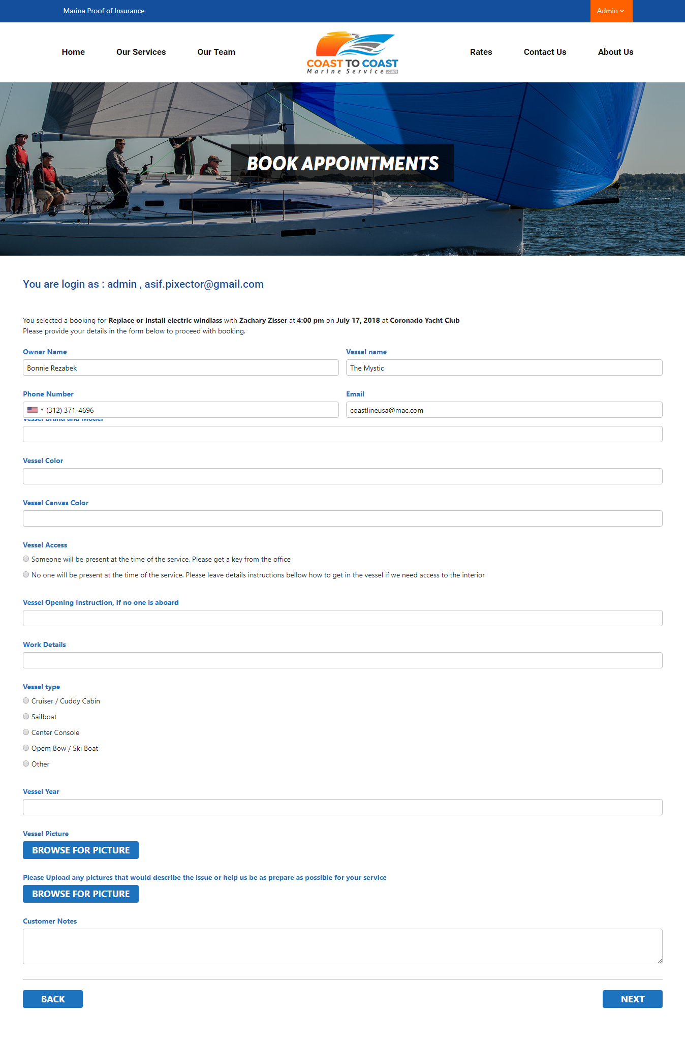685x1042 pixels.
Task: Select 'Someone will be present' vessel access
Action: pyautogui.click(x=26, y=559)
